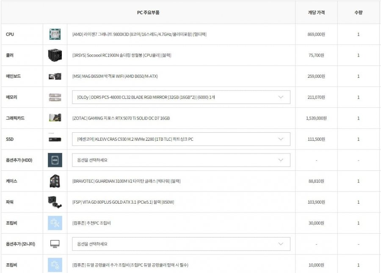381x273 pixels.
Task: Click the 조립비 label in the 10,000원 row
Action: 11,265
